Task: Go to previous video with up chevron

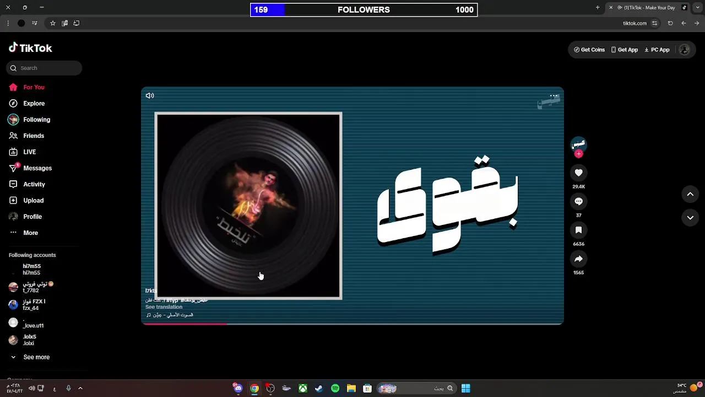Action: [x=690, y=194]
